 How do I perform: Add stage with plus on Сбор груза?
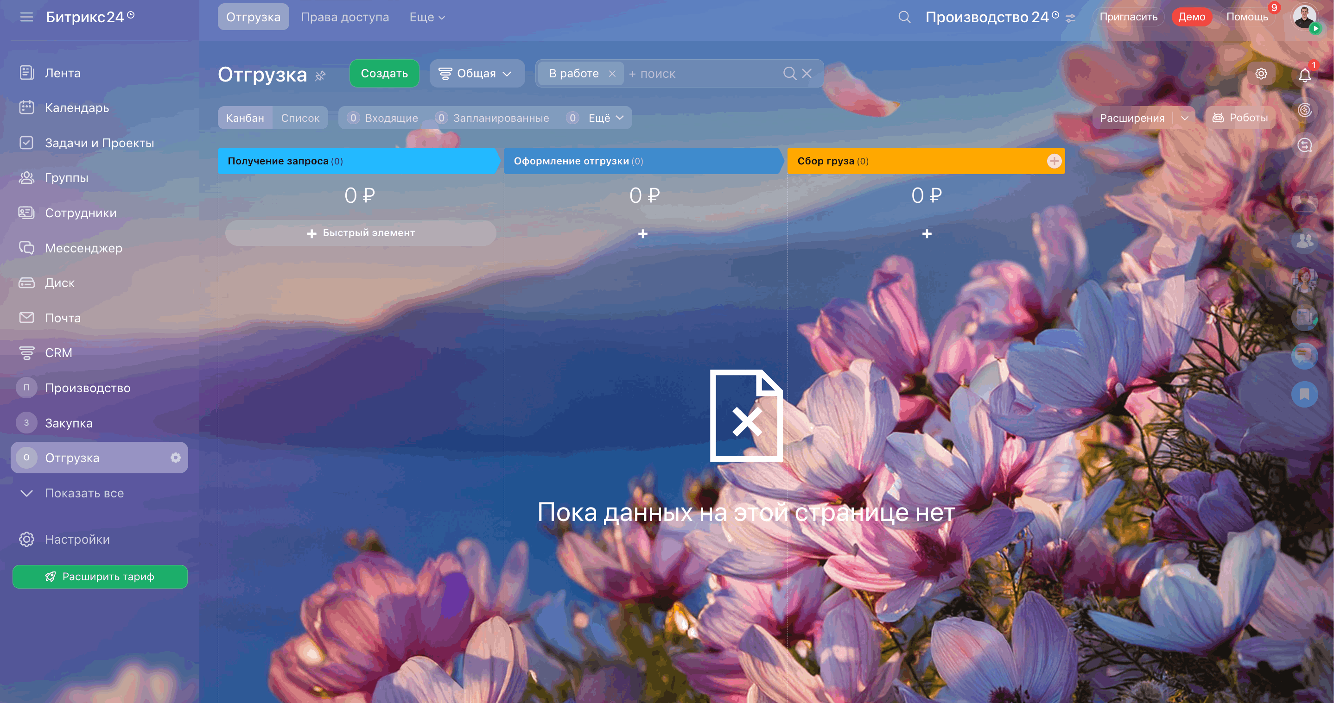pyautogui.click(x=1054, y=161)
